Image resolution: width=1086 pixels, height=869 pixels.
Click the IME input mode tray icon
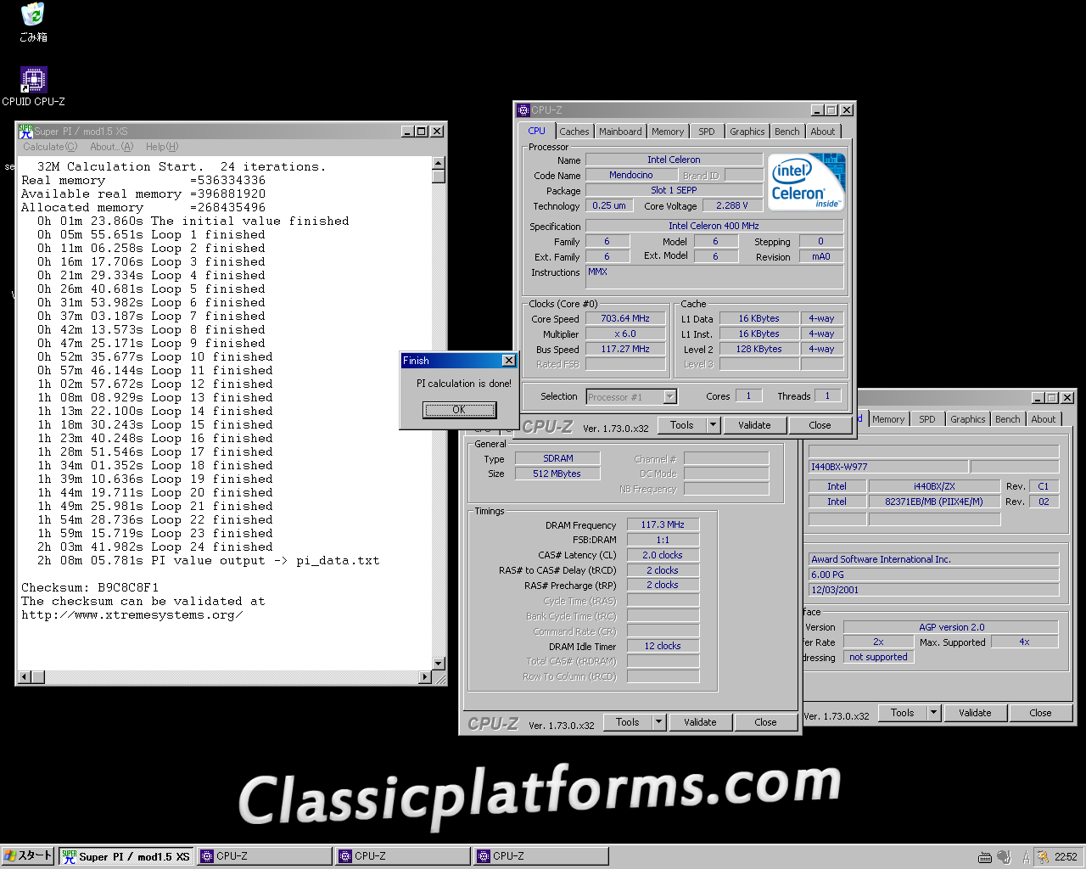coord(1026,857)
